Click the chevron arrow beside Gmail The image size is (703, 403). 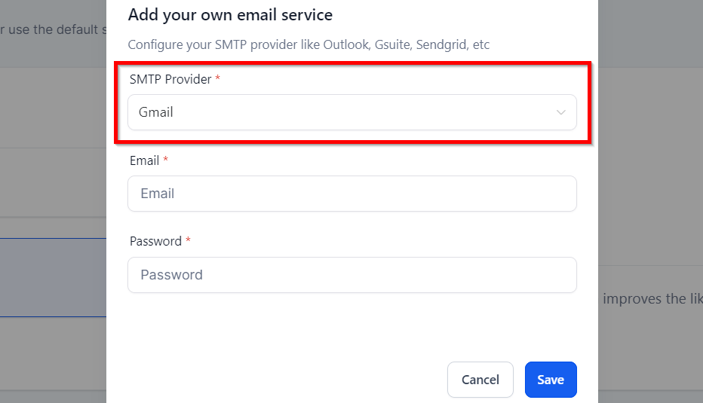coord(560,112)
